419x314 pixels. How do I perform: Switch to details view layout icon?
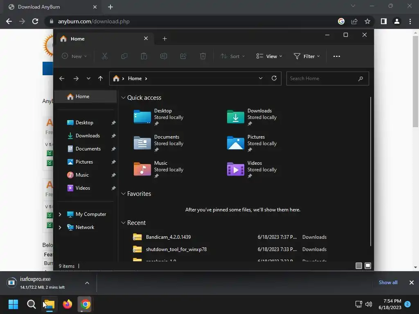tap(358, 266)
